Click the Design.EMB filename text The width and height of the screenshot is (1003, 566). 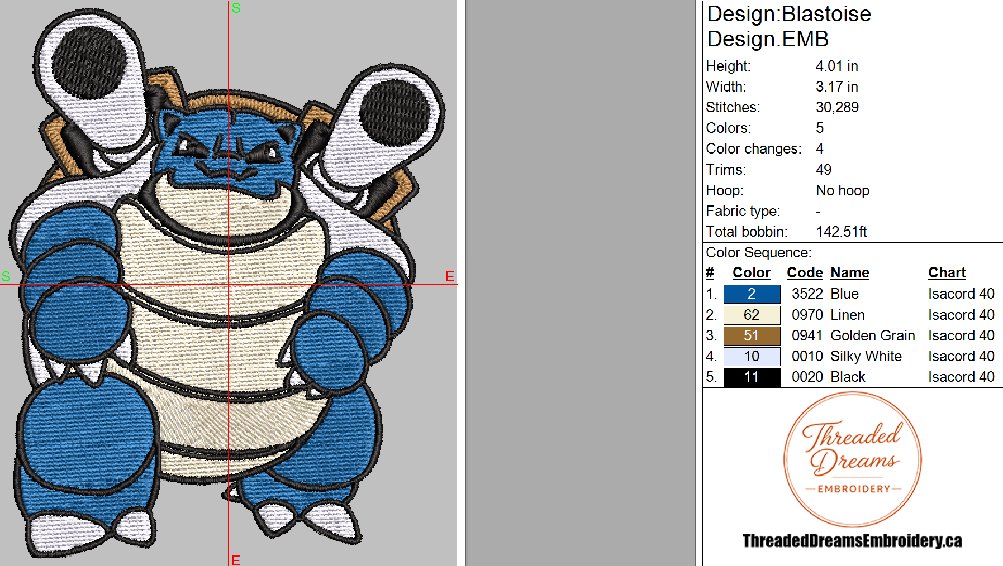pyautogui.click(x=768, y=39)
